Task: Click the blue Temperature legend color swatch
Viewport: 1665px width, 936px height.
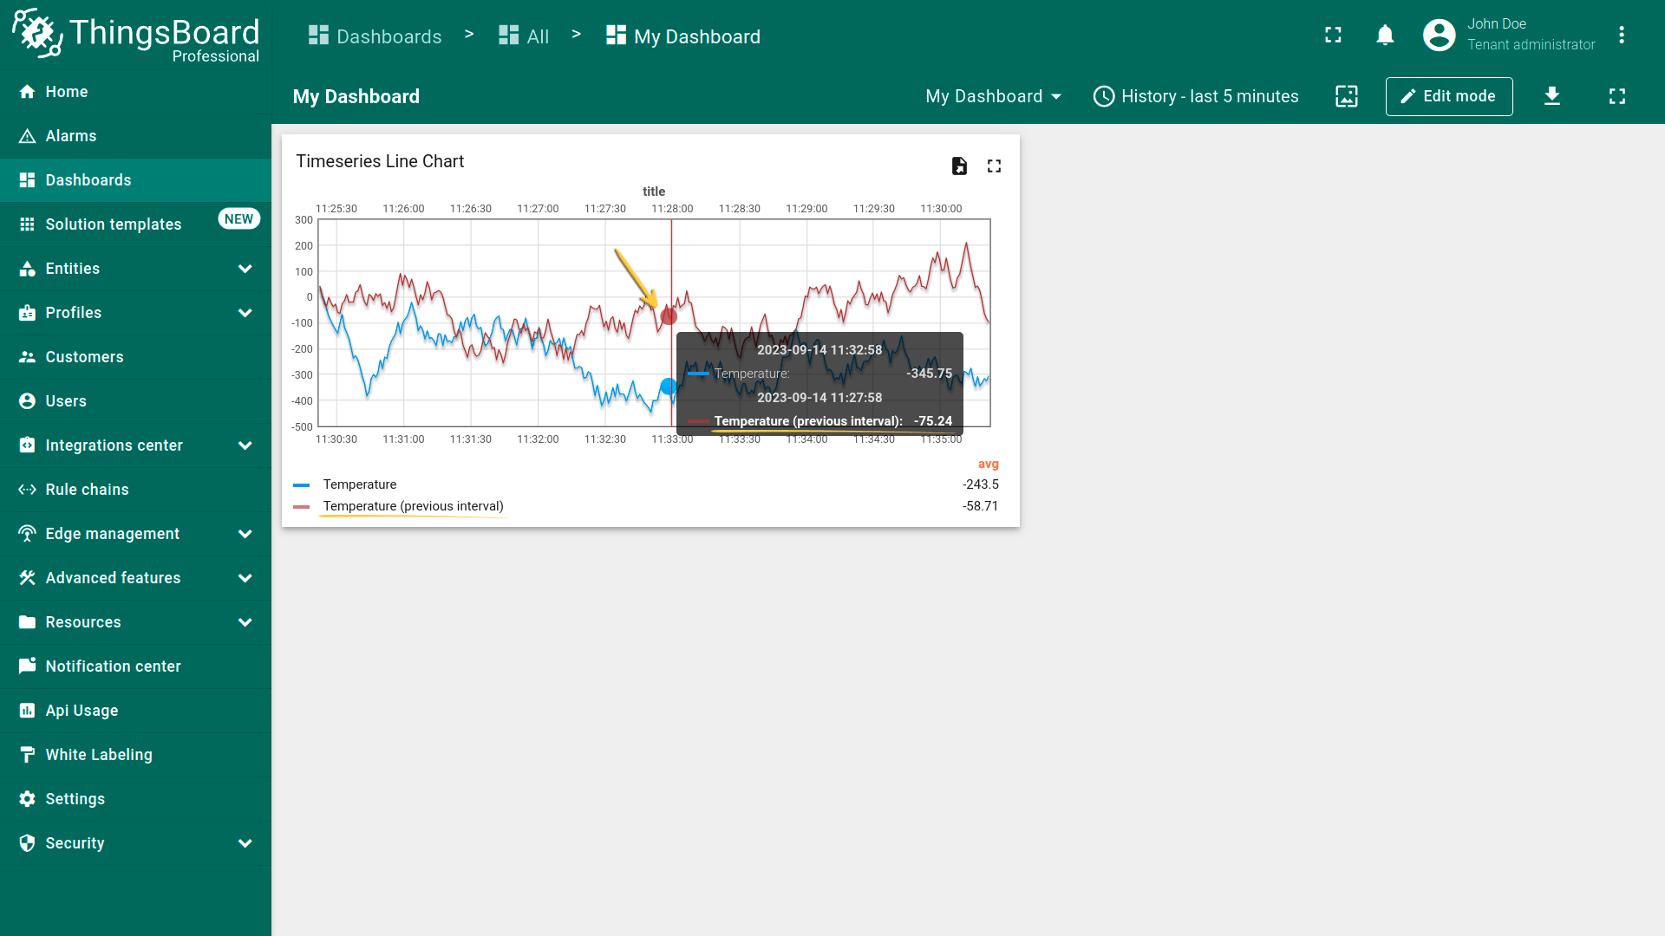Action: [302, 485]
